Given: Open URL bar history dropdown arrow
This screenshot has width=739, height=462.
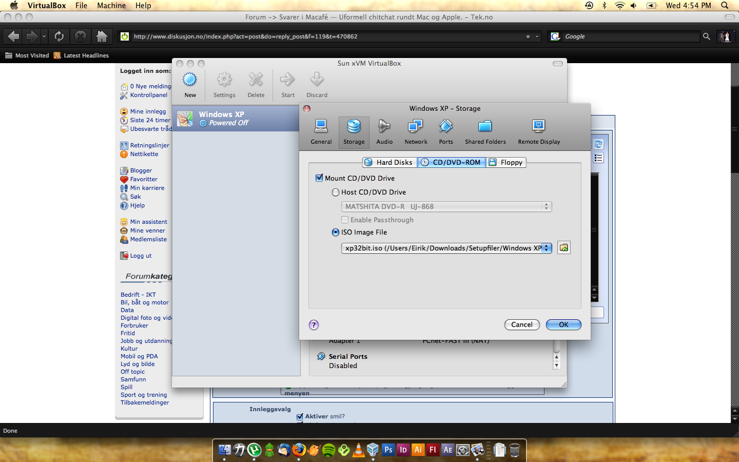Looking at the screenshot, I should click(x=537, y=36).
